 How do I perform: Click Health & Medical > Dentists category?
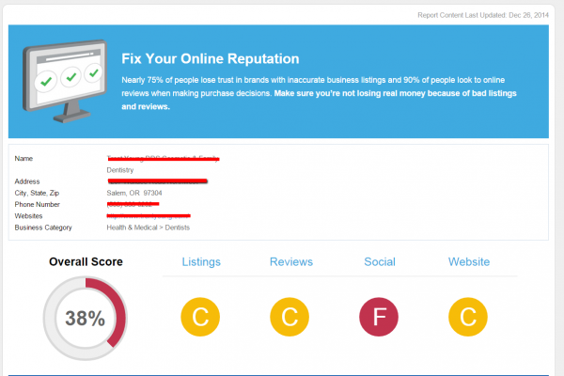point(149,227)
